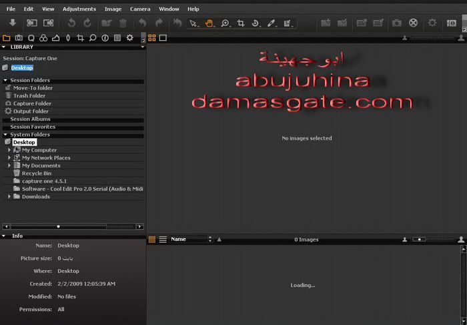Switch viewer to multi-image grid view

click(x=152, y=38)
